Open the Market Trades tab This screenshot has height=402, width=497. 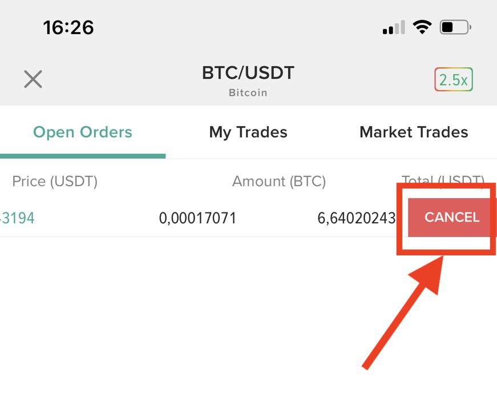coord(413,132)
